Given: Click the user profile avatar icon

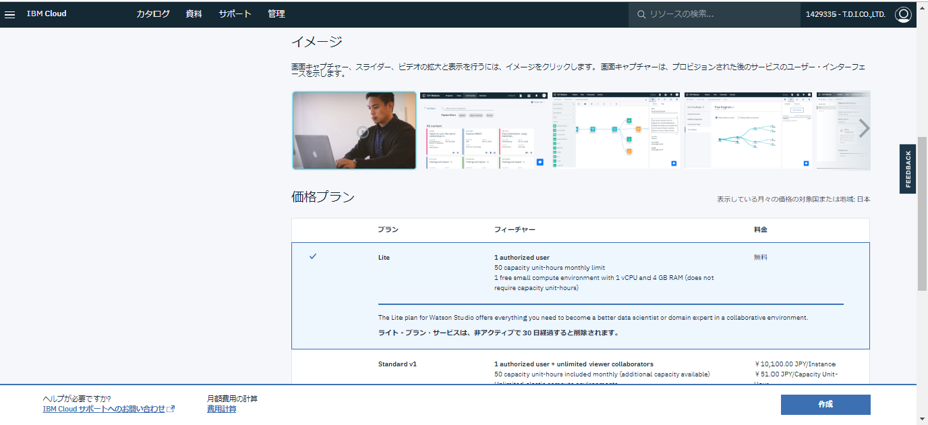Looking at the screenshot, I should (903, 14).
